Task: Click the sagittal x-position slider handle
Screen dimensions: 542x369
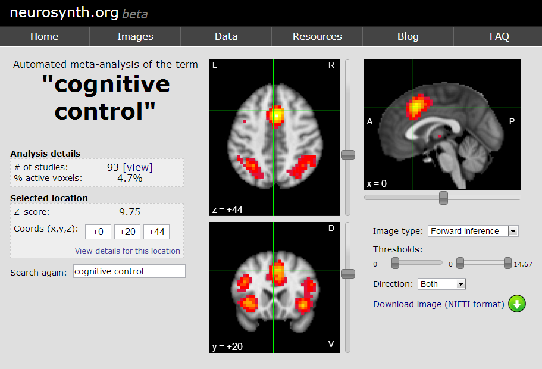Action: (x=442, y=197)
